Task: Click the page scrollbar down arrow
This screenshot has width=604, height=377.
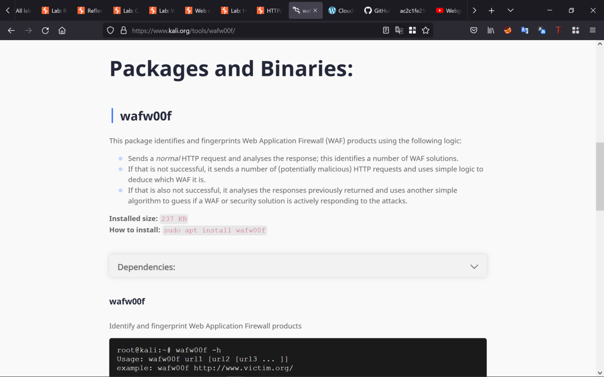Action: [599, 372]
